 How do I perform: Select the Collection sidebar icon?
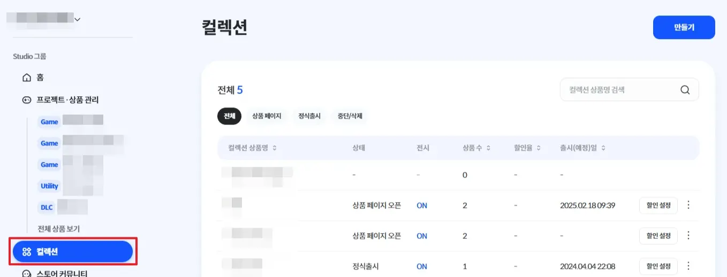coord(27,252)
